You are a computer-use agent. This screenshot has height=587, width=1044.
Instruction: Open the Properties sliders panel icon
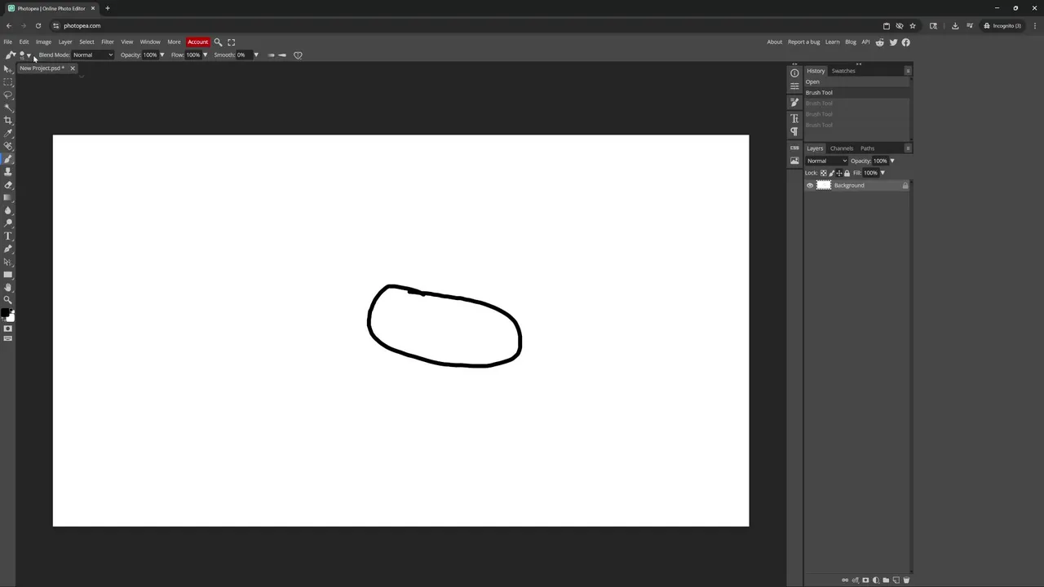794,86
